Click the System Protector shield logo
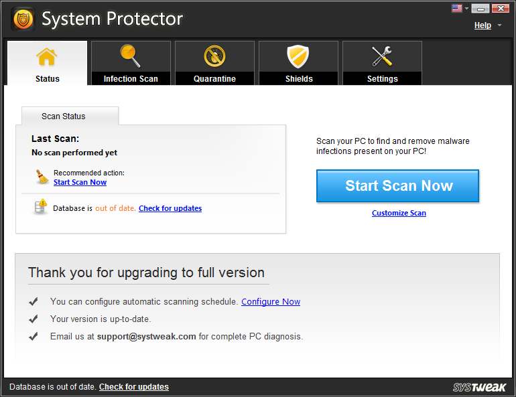Screen dimensions: 516x397 (x=23, y=19)
